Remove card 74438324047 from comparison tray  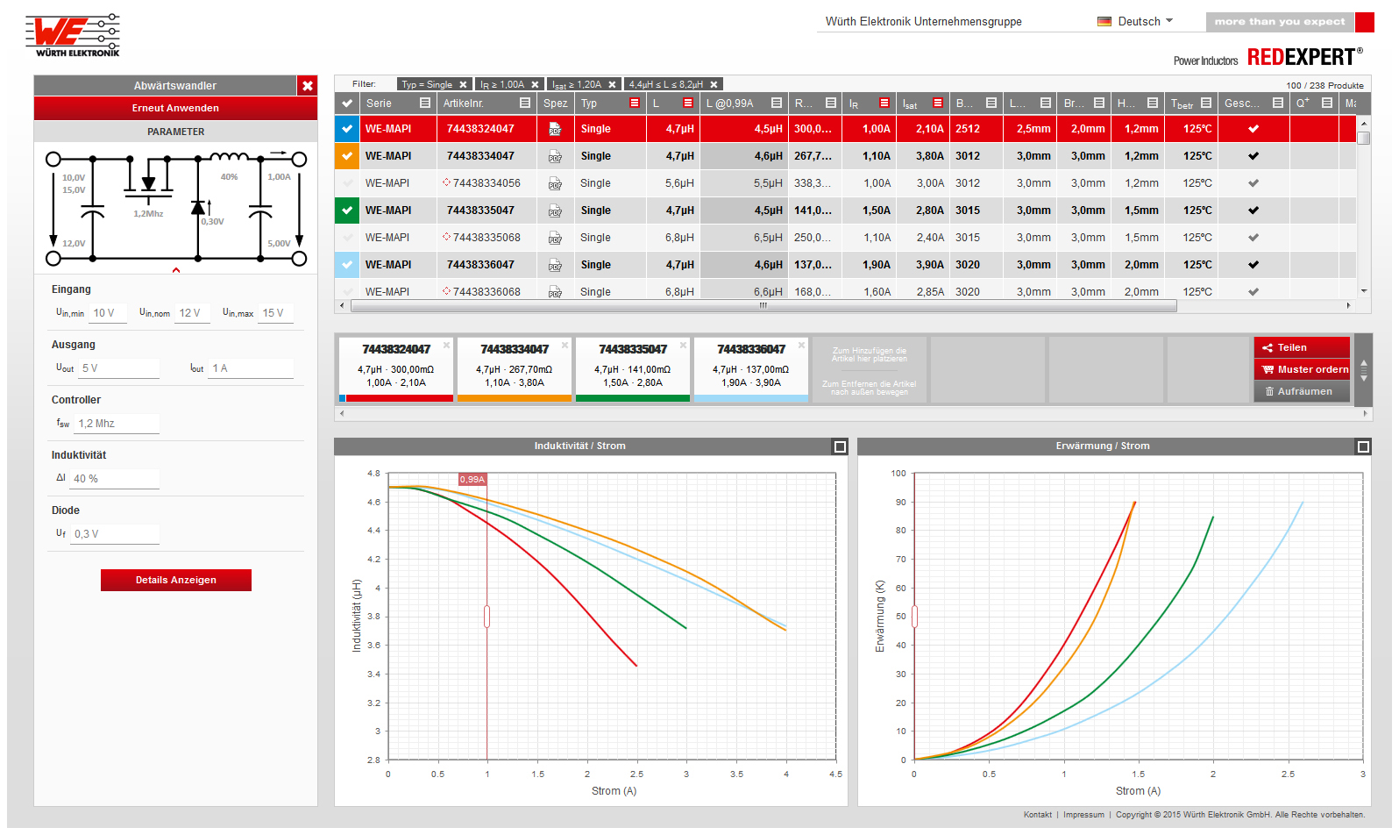point(446,345)
